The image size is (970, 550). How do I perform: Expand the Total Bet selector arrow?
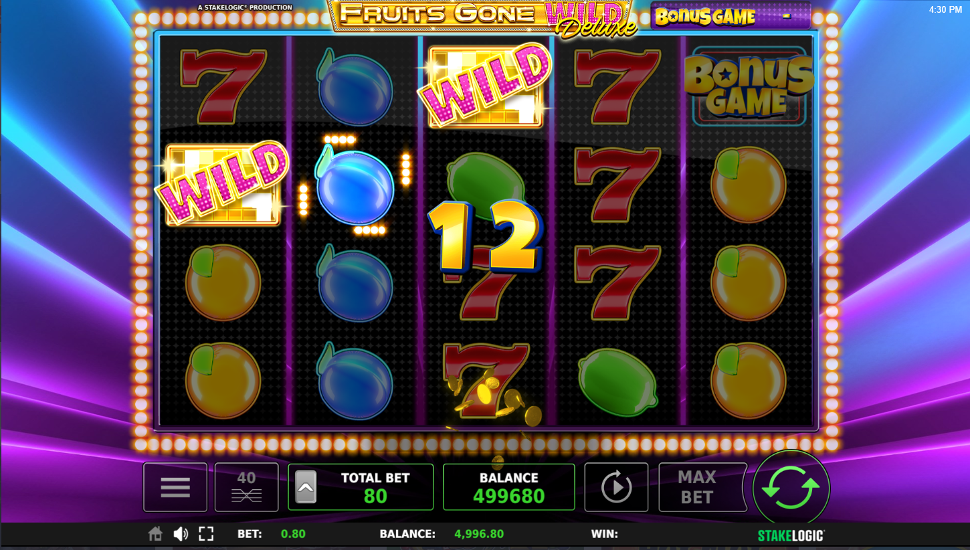[x=306, y=487]
